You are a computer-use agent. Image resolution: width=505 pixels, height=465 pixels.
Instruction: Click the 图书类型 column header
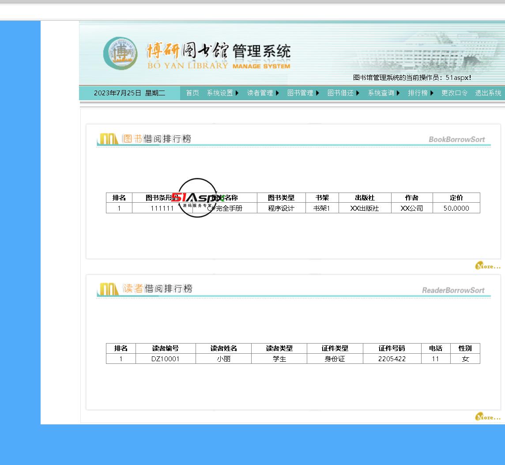[x=281, y=198]
